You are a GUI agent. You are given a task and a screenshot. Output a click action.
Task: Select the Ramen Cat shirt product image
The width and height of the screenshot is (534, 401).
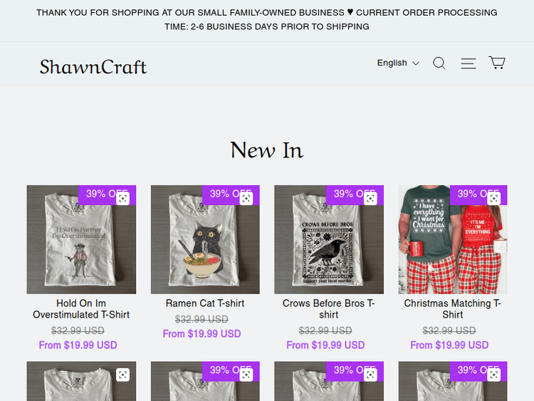(205, 246)
